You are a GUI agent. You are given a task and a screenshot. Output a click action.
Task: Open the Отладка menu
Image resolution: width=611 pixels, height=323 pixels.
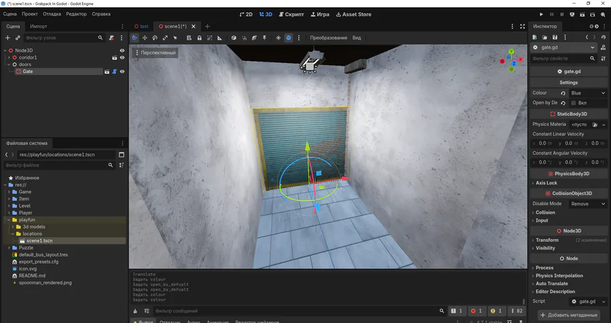tap(52, 14)
